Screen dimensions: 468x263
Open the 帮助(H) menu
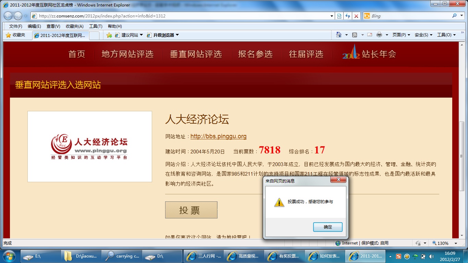[x=115, y=26]
